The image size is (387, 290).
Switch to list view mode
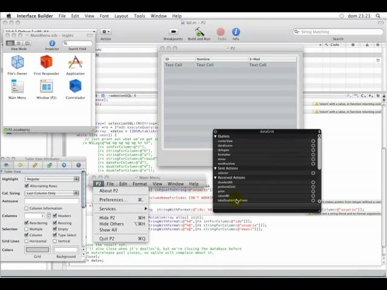[x=19, y=43]
